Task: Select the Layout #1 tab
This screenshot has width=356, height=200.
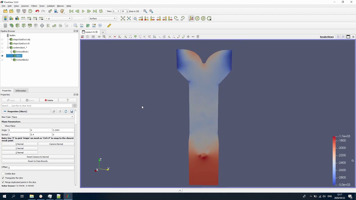Action: coord(90,32)
